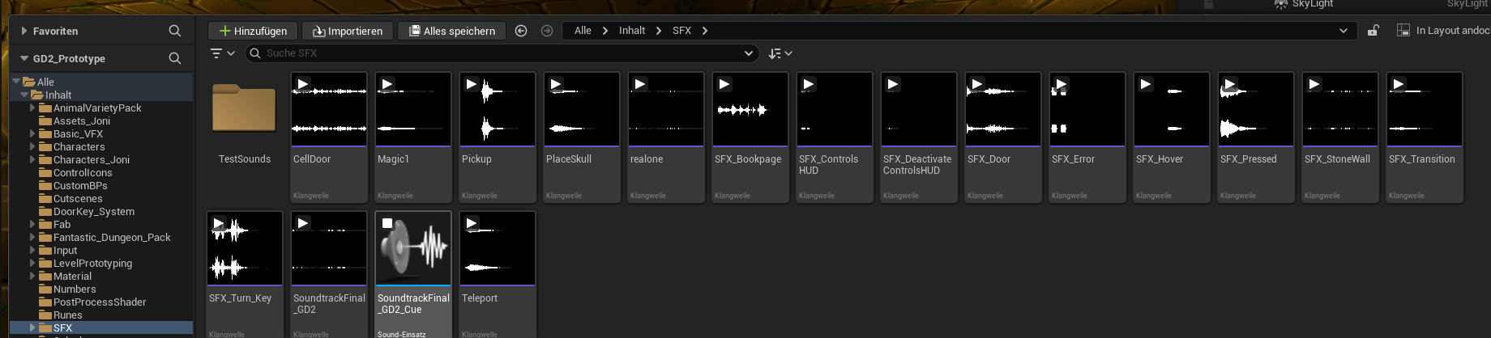The width and height of the screenshot is (1491, 338).
Task: Play the CellDoor sound wave preview
Action: [302, 84]
